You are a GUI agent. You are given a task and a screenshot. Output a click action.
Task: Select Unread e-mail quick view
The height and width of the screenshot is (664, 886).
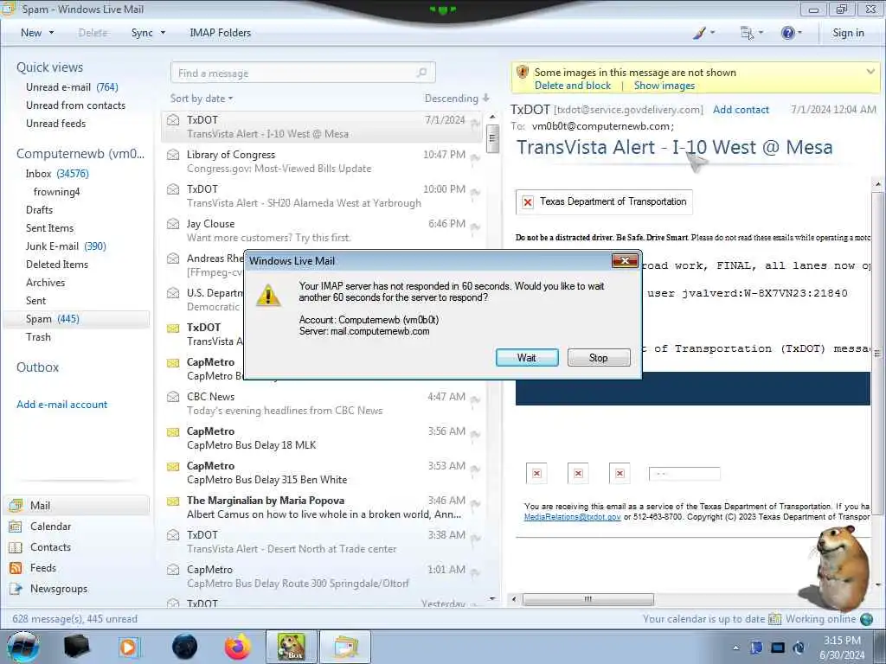point(72,87)
